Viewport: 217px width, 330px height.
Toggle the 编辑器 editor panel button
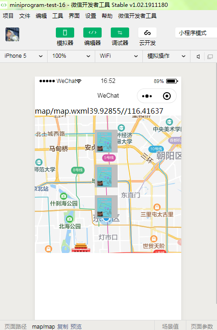click(x=92, y=33)
